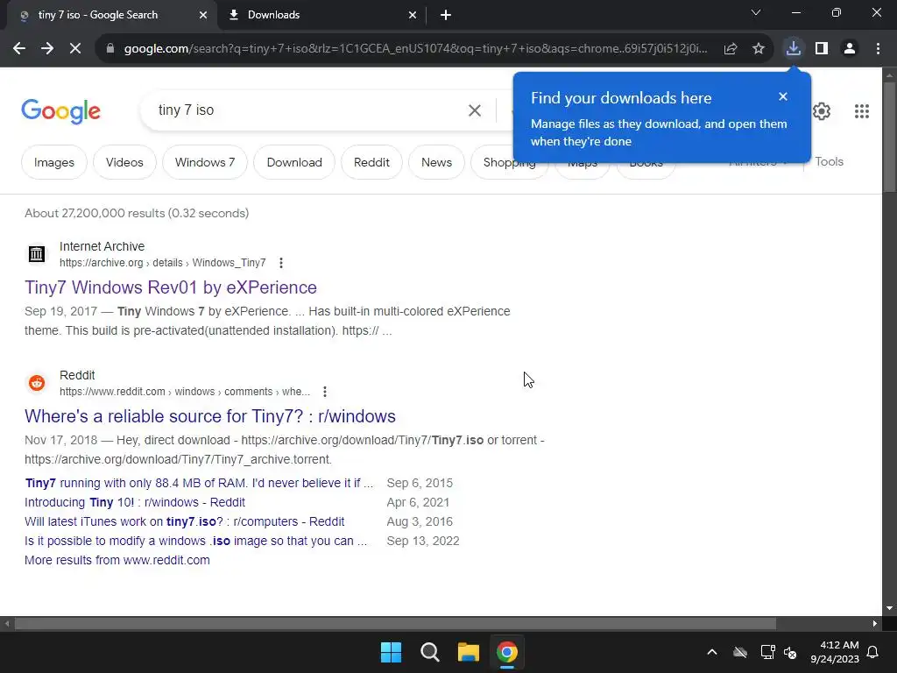
Task: Open Windows taskbar search
Action: click(429, 652)
